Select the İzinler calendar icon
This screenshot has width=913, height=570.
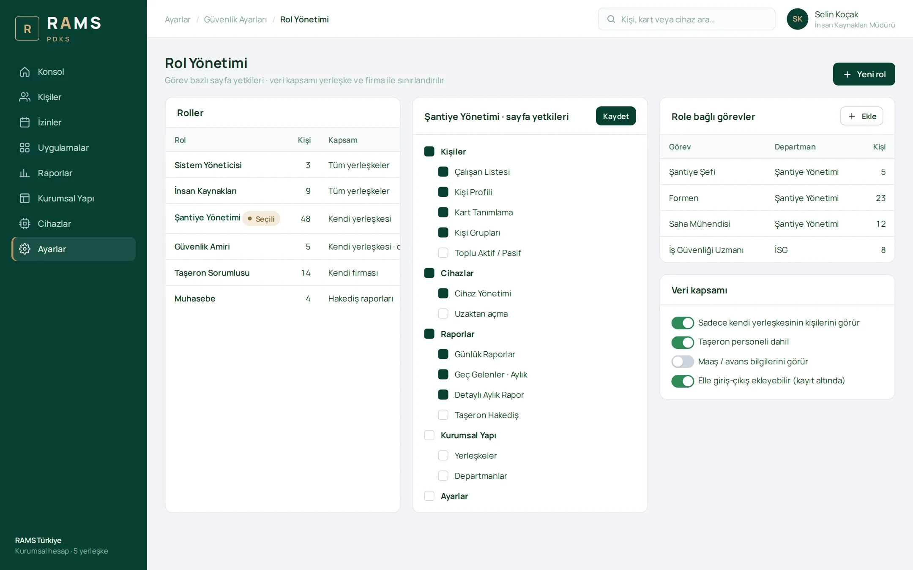click(x=25, y=122)
